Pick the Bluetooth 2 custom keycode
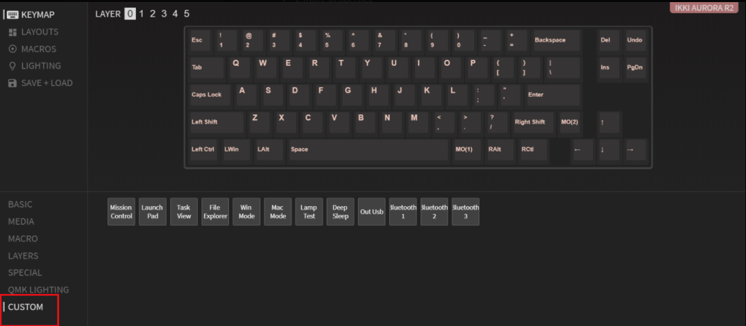Image resolution: width=746 pixels, height=326 pixels. [434, 212]
